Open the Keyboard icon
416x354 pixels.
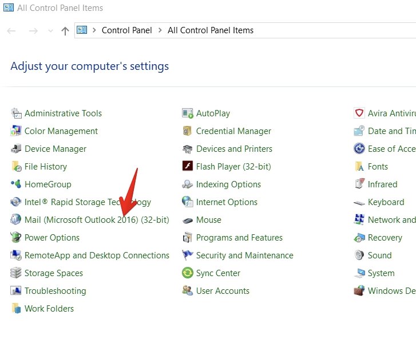pos(359,203)
